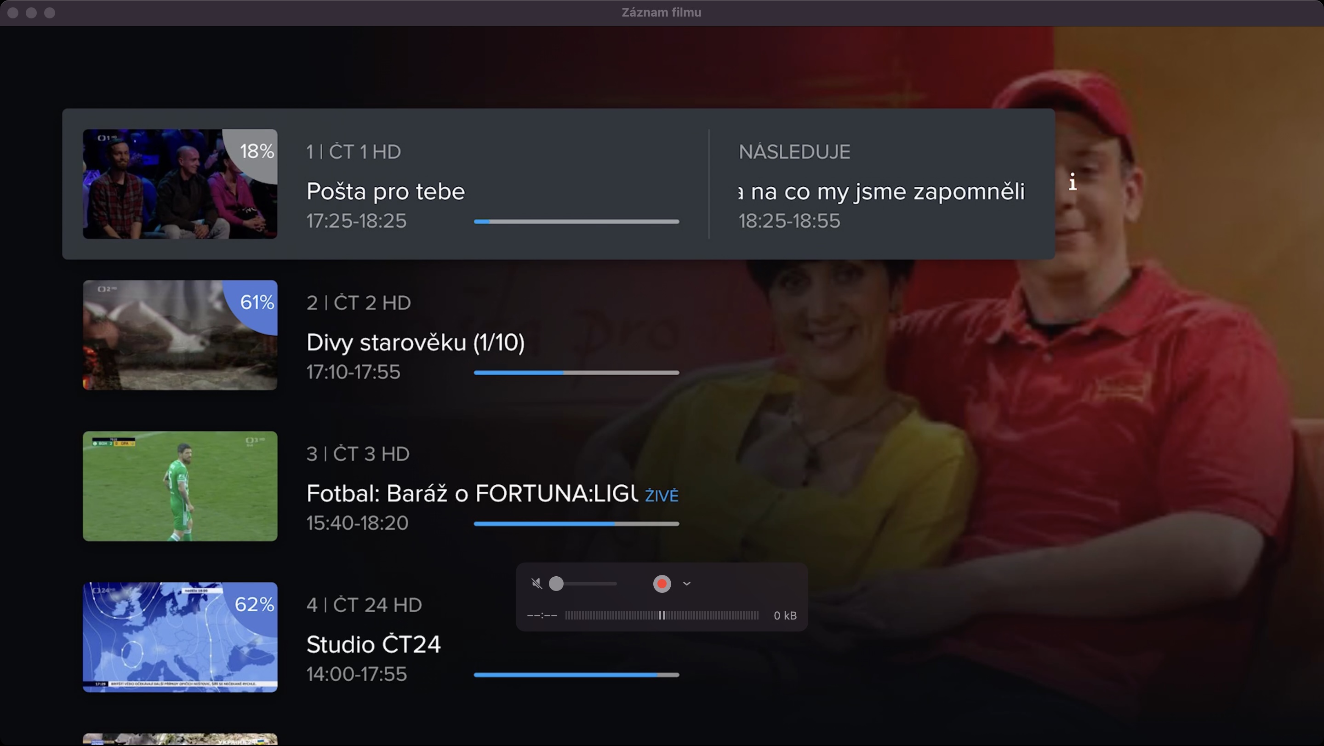Select Fotbal: Baráž o FORTUNA:LIGU entry
This screenshot has width=1324, height=746.
472,494
